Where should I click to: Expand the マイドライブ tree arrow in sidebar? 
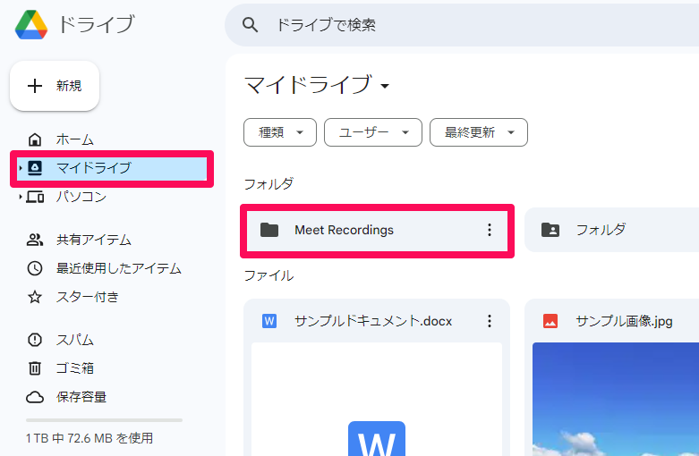tap(20, 168)
